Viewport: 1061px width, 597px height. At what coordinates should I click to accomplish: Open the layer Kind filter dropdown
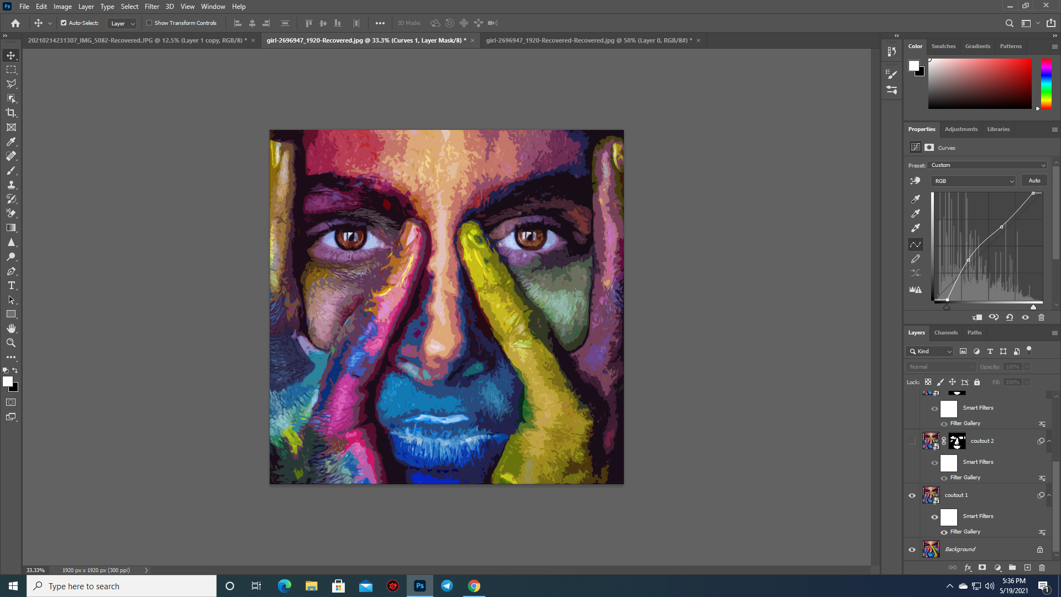[930, 352]
